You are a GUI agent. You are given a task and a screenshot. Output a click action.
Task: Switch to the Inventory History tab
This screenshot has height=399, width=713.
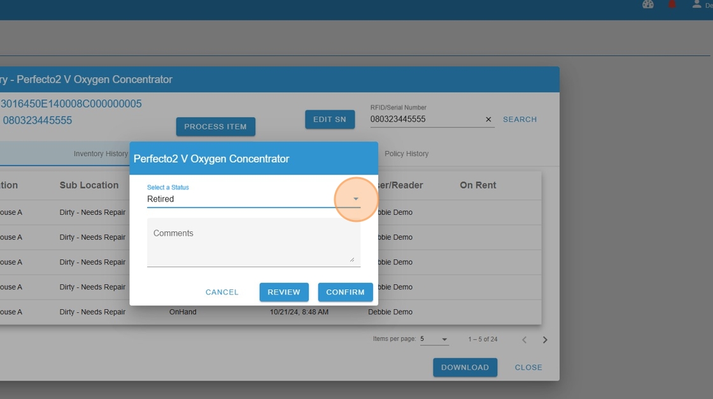101,154
